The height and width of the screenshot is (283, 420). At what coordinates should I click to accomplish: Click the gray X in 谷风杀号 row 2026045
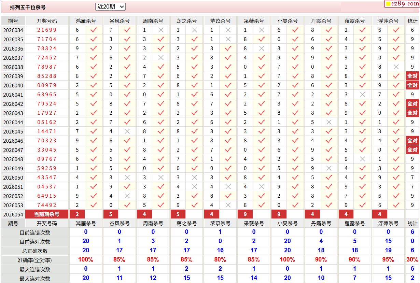(x=127, y=131)
